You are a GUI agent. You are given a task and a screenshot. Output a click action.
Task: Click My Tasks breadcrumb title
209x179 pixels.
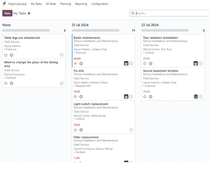click(20, 13)
